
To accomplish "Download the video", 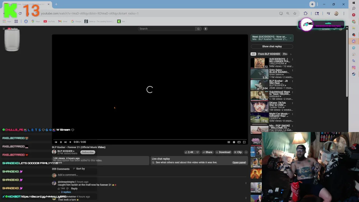I will 223,152.
